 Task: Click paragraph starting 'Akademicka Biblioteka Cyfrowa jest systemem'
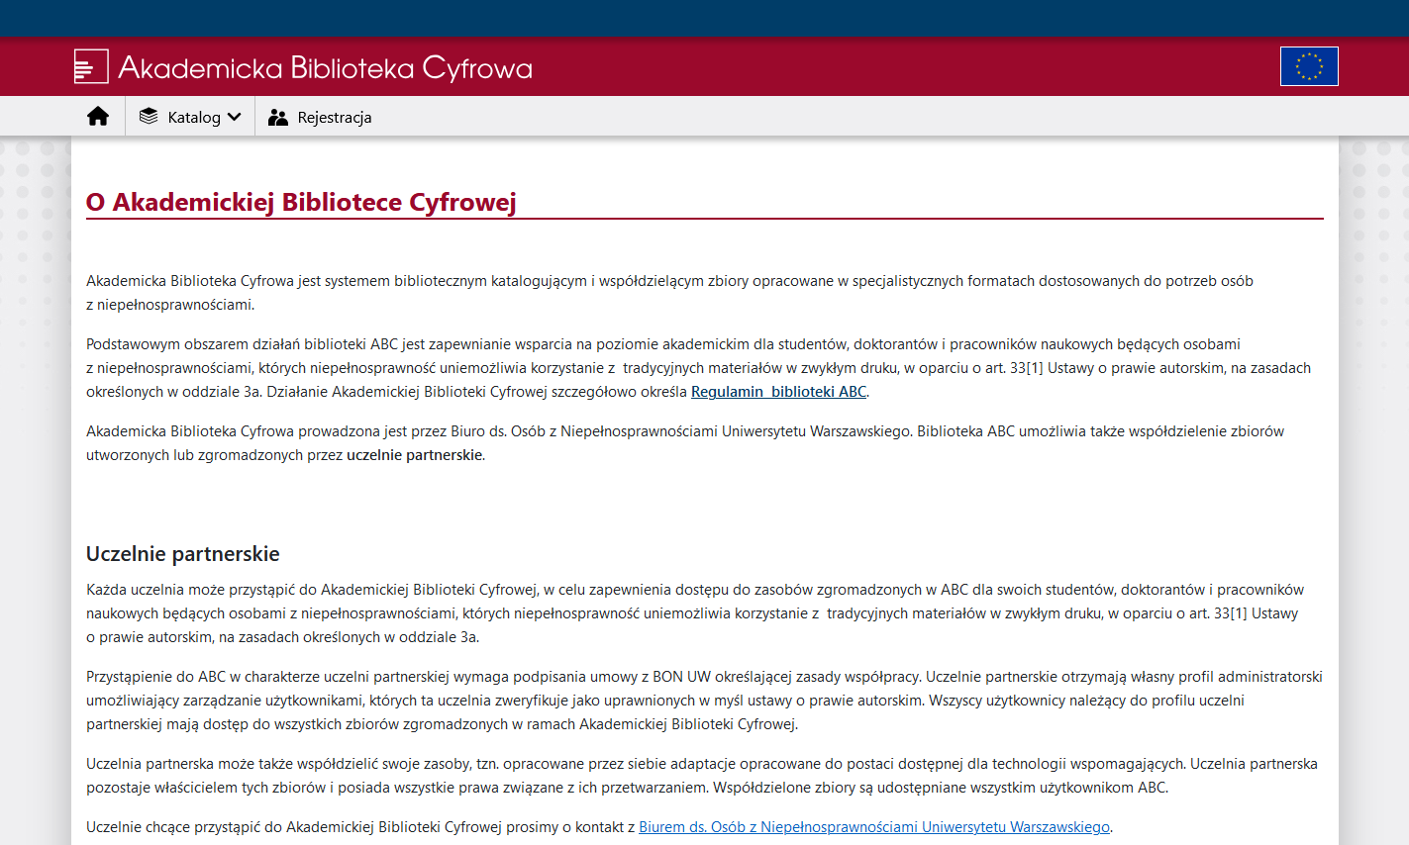(669, 293)
